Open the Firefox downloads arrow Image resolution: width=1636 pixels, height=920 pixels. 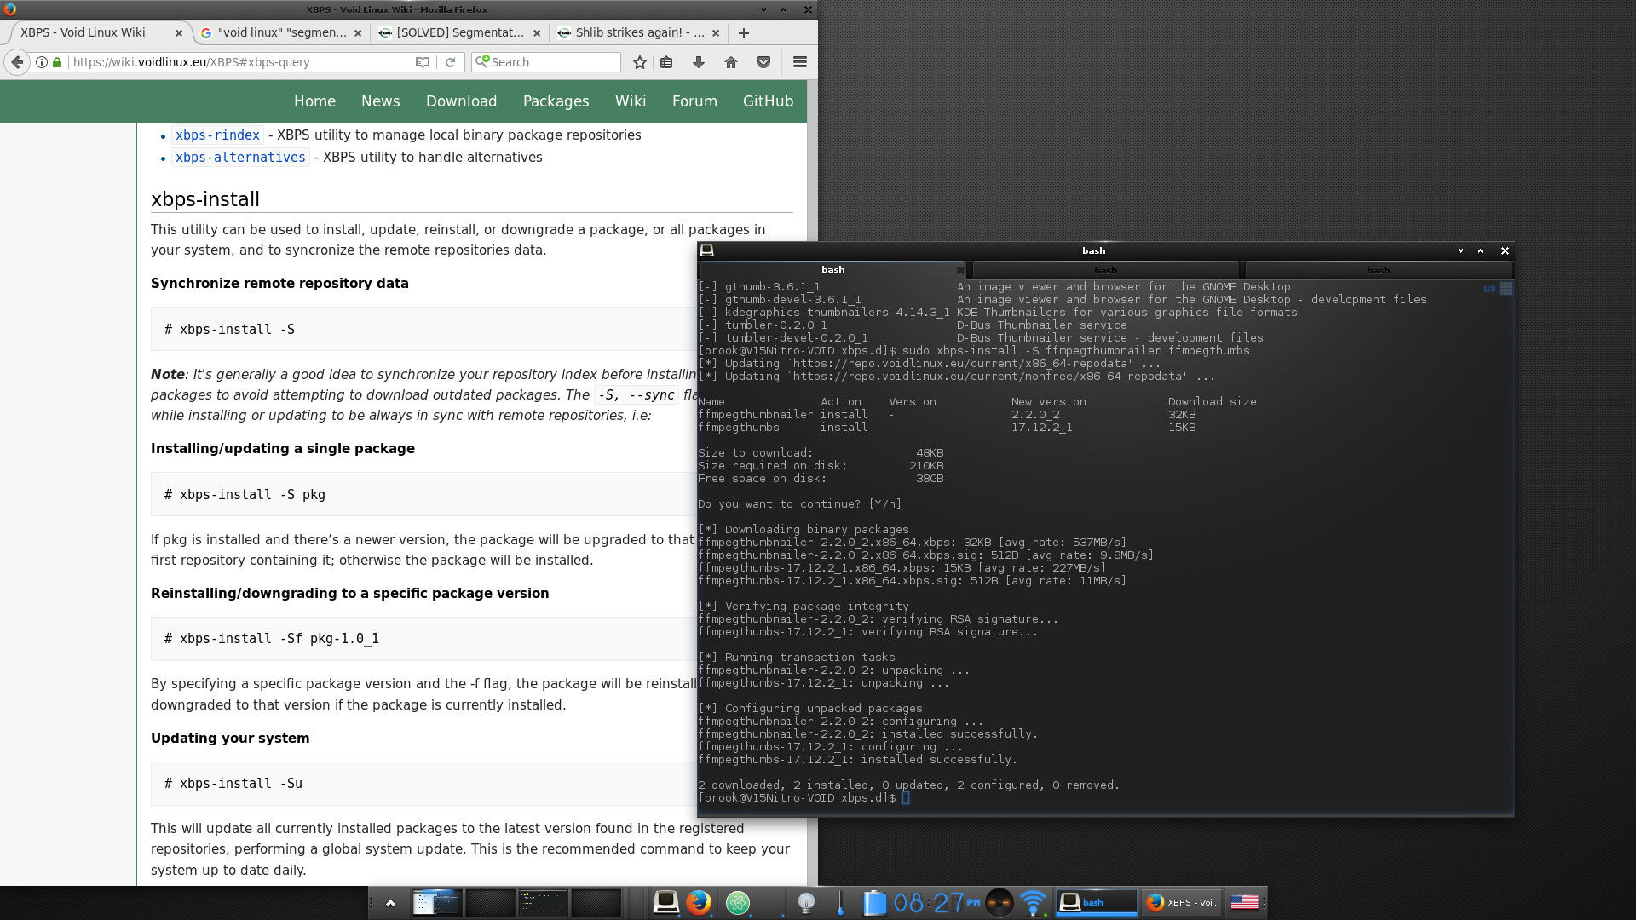pyautogui.click(x=699, y=62)
